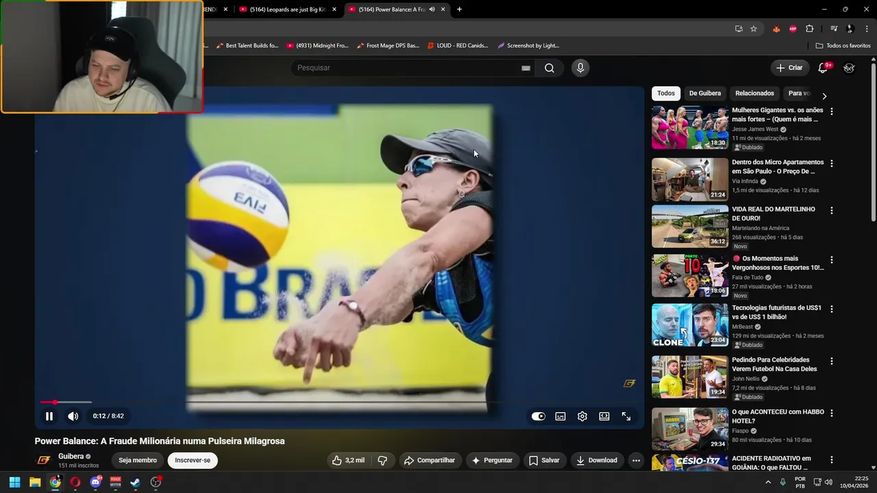Mute the video using the speaker icon

point(73,416)
